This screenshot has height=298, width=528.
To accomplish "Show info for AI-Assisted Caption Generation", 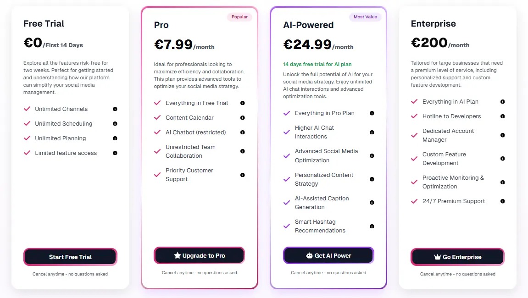I will click(x=372, y=202).
